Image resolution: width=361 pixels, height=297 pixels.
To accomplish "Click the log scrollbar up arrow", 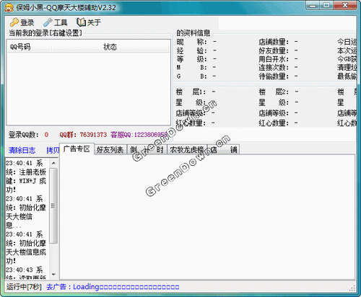I will click(53, 163).
